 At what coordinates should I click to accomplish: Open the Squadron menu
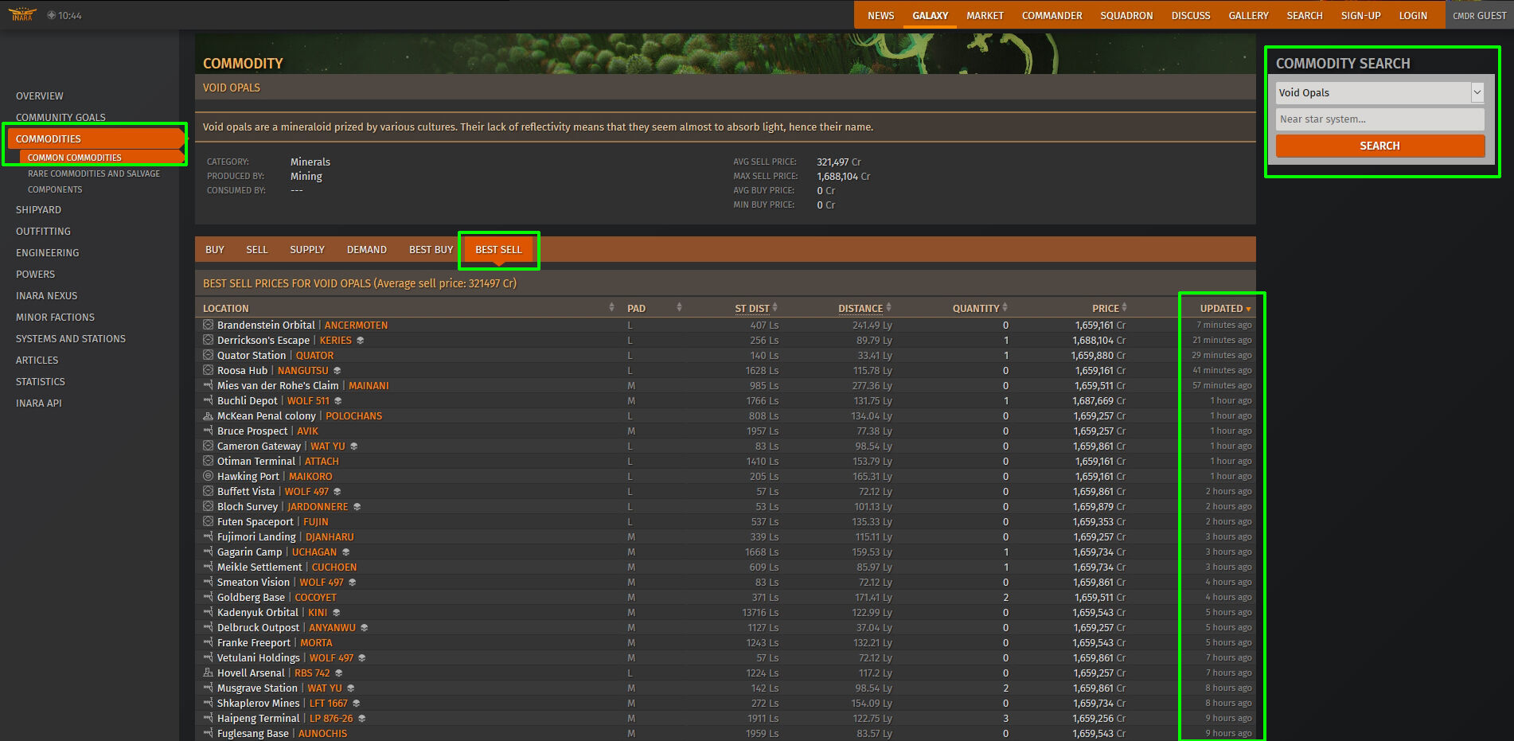[x=1126, y=15]
